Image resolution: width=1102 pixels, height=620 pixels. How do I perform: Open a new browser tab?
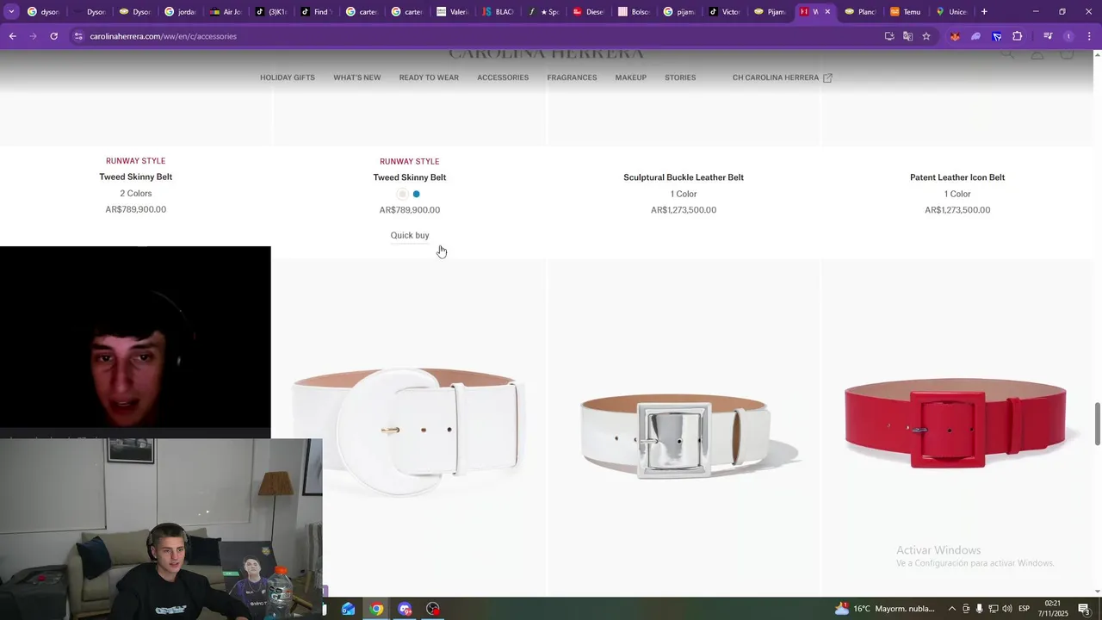click(984, 12)
